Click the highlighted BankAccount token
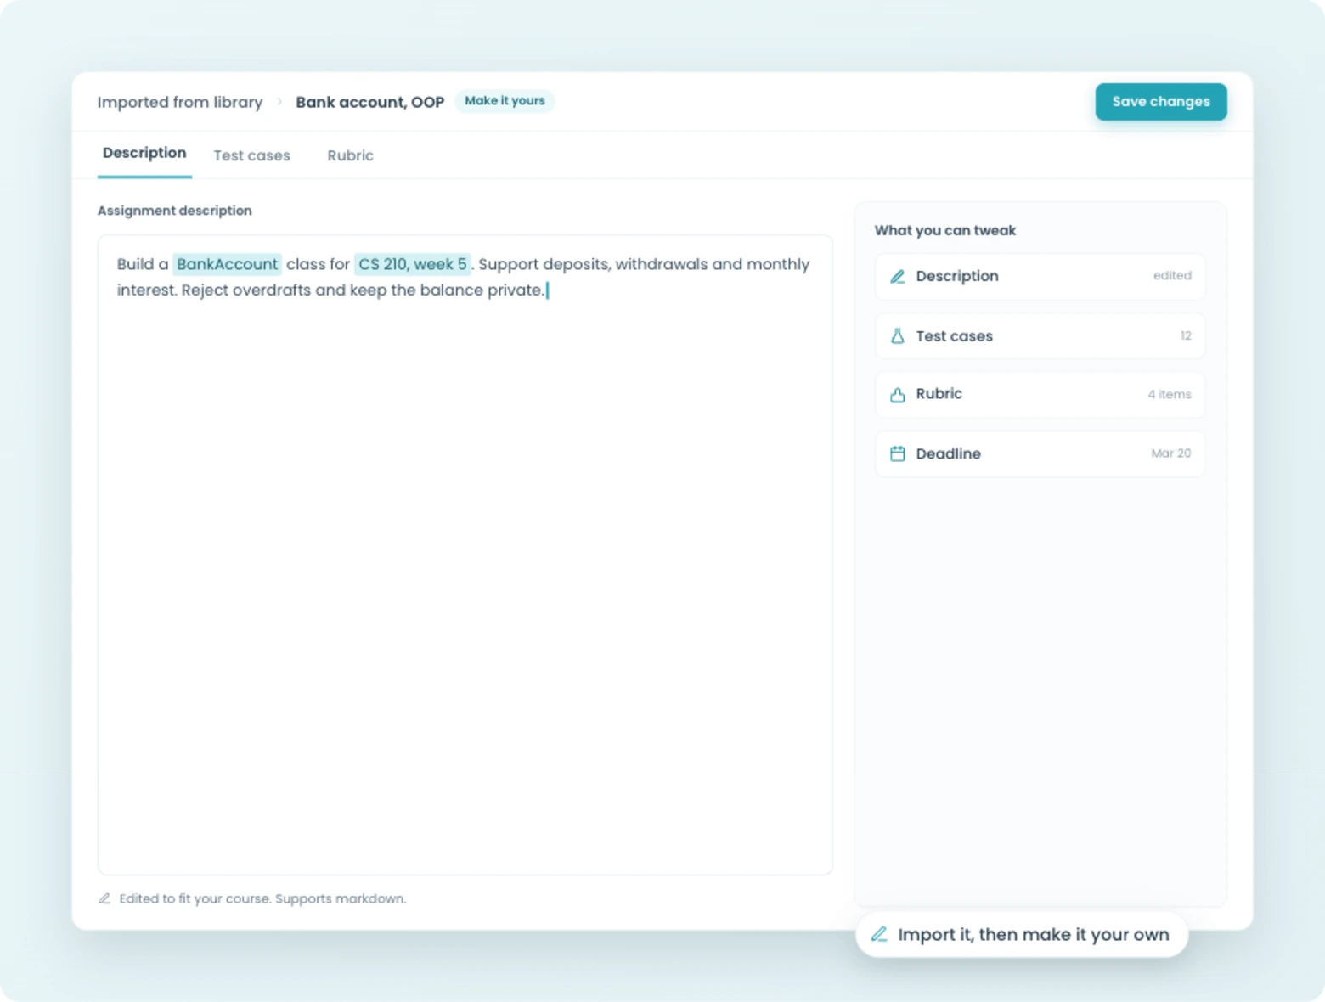 [227, 264]
